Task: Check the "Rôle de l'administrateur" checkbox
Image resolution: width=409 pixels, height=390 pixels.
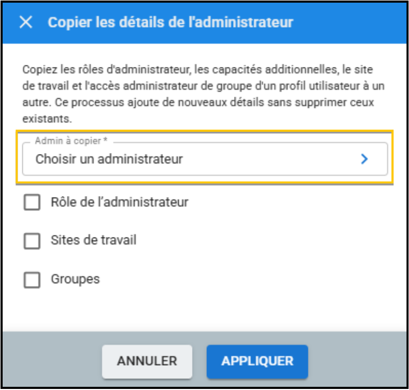Action: pos(32,202)
